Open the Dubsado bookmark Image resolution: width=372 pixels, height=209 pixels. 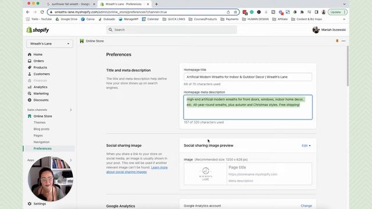point(107,19)
